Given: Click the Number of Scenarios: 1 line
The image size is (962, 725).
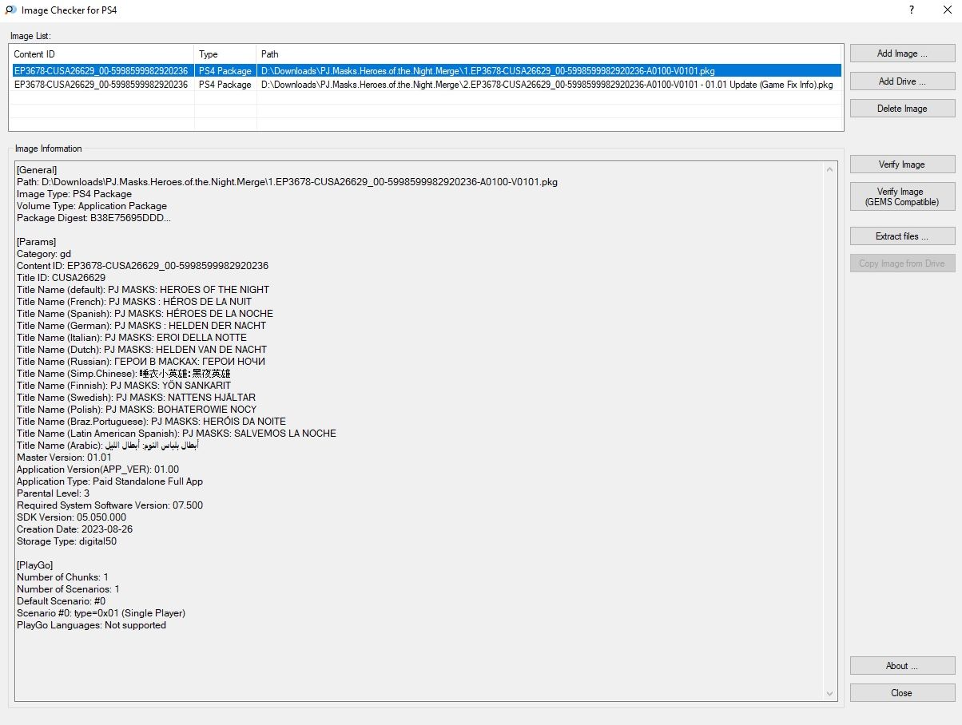Looking at the screenshot, I should pyautogui.click(x=69, y=589).
